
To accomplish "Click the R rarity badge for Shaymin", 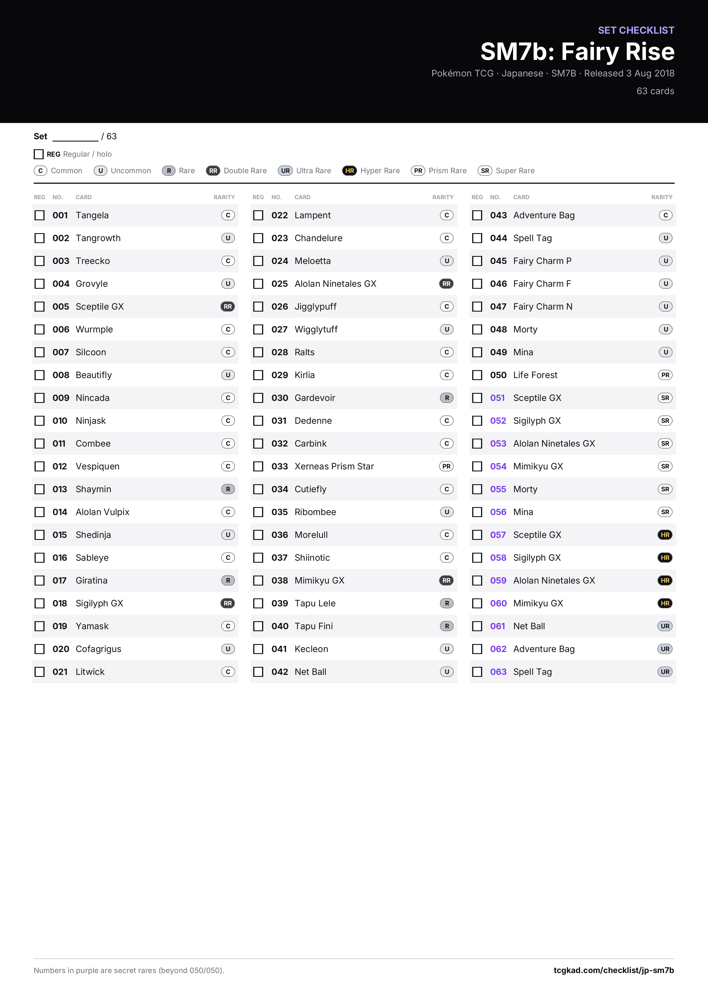I will tap(228, 489).
